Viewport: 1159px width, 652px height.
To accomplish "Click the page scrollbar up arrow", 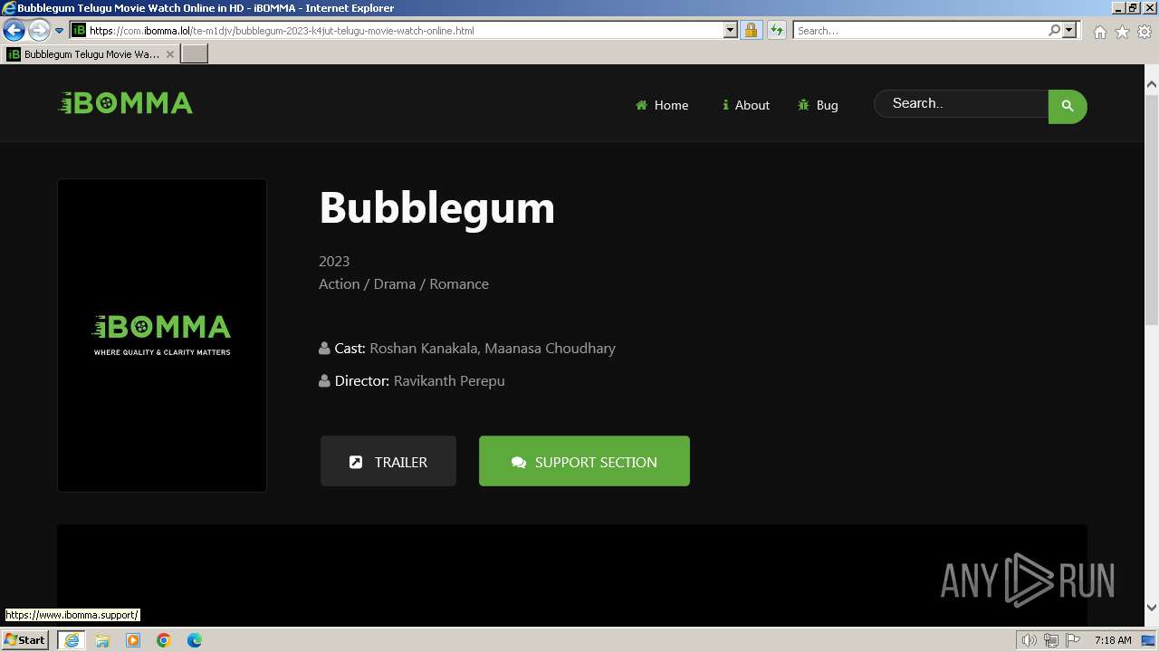I will (x=1152, y=84).
